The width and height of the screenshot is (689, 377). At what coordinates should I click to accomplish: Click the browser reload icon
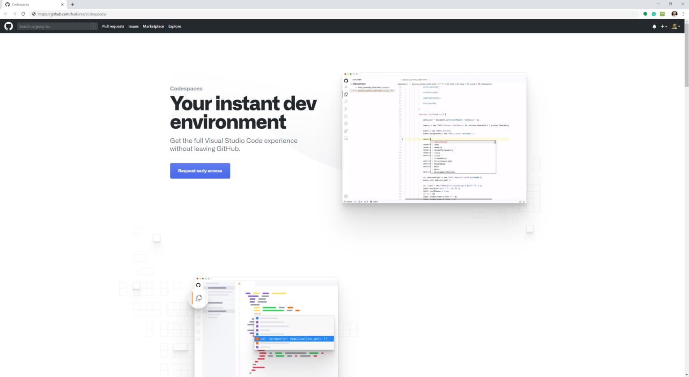pos(23,14)
